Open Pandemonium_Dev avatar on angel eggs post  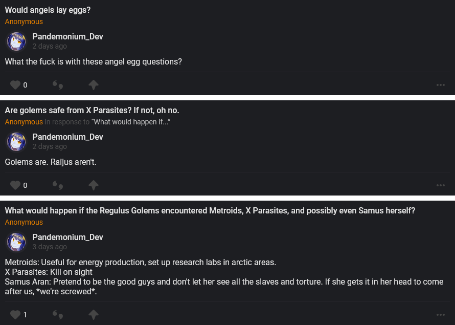click(16, 41)
